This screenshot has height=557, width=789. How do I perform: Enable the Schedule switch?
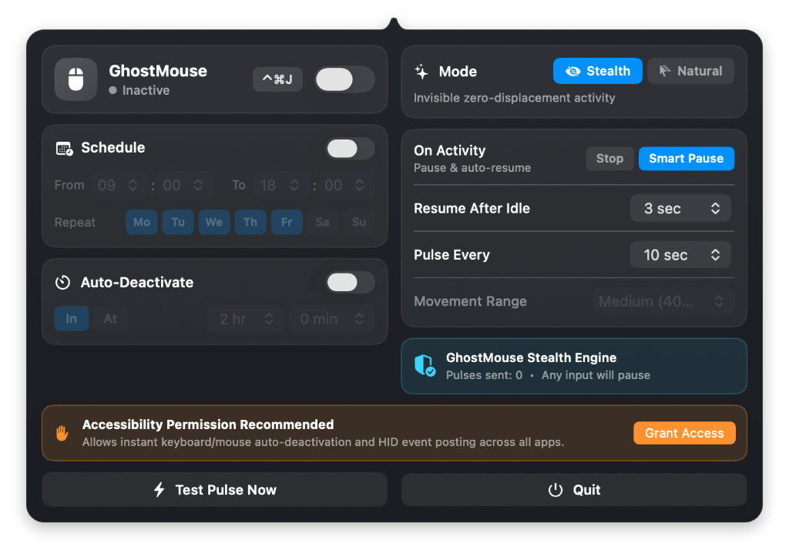tap(351, 149)
